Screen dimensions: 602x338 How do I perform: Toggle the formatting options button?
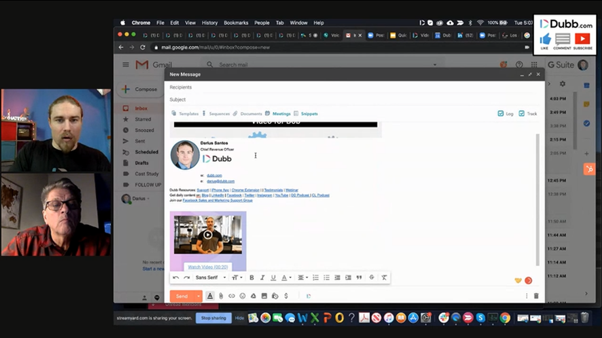click(210, 296)
